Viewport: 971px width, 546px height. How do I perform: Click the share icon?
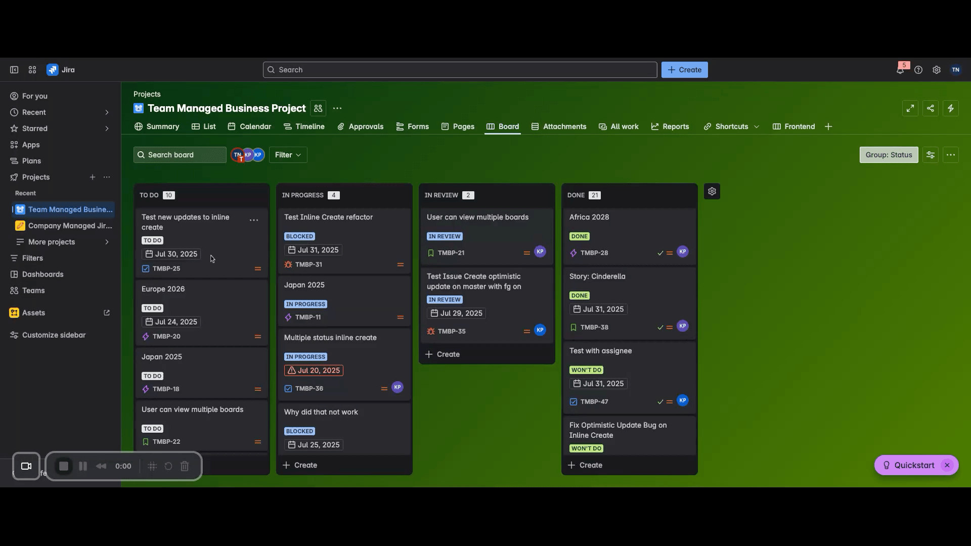931,108
